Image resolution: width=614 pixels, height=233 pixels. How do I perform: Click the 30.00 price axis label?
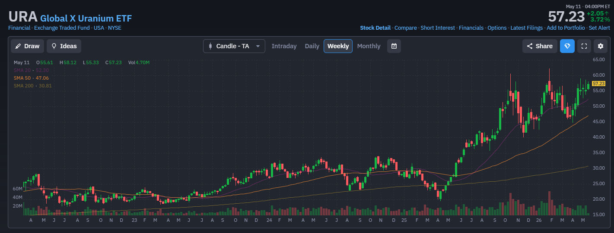(x=598, y=168)
